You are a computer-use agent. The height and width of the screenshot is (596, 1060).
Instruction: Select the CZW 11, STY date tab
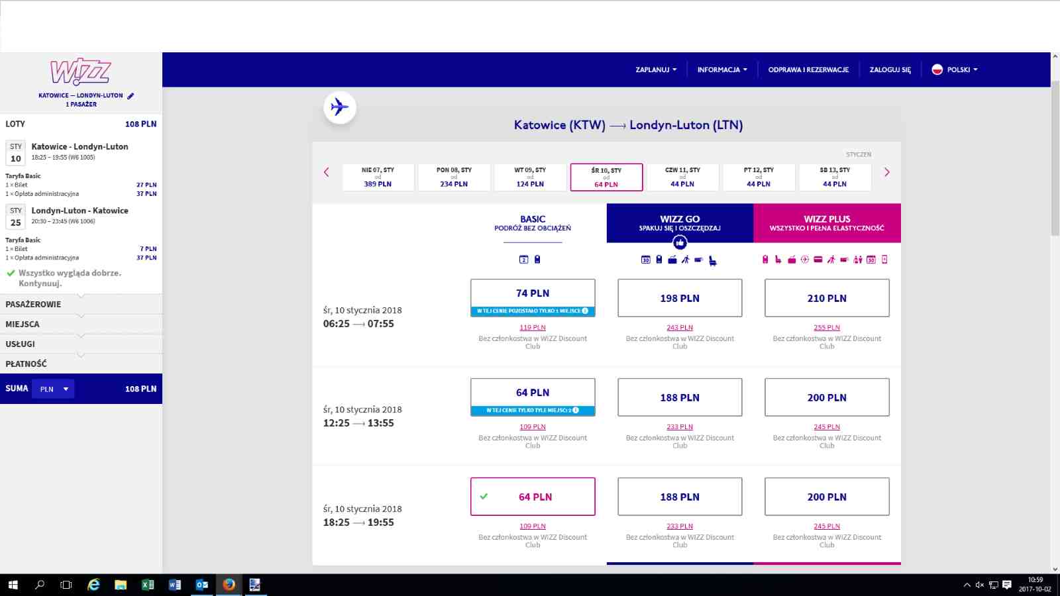pos(682,177)
